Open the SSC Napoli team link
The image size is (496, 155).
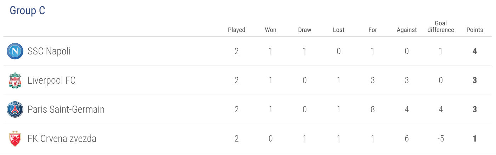pos(49,52)
